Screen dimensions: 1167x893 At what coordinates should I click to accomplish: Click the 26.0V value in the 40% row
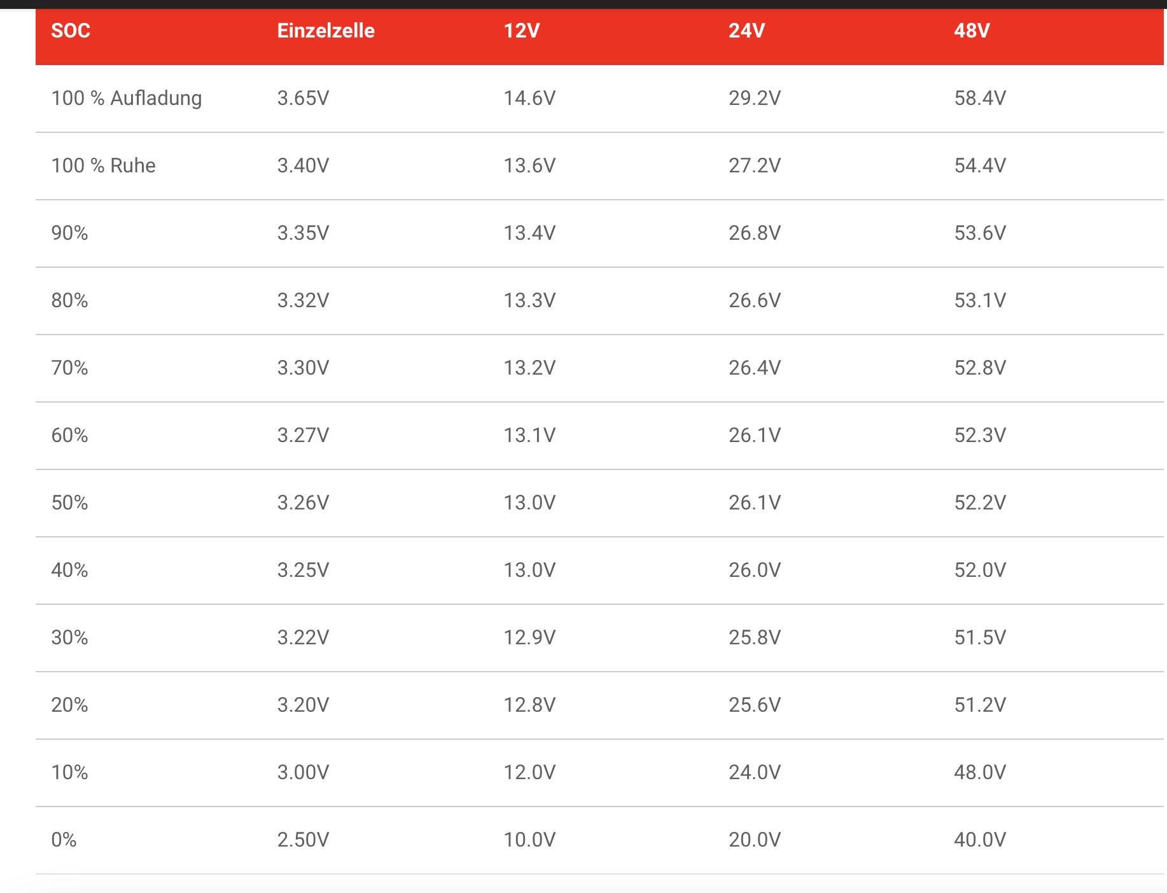point(755,570)
